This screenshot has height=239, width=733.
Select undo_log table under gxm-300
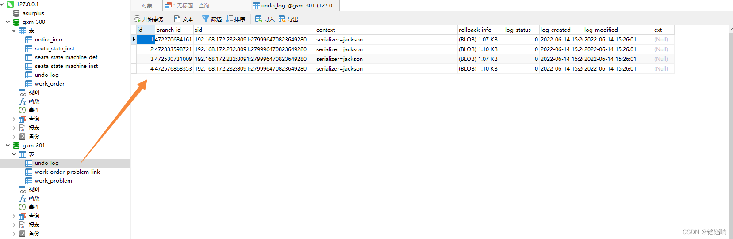coord(46,75)
